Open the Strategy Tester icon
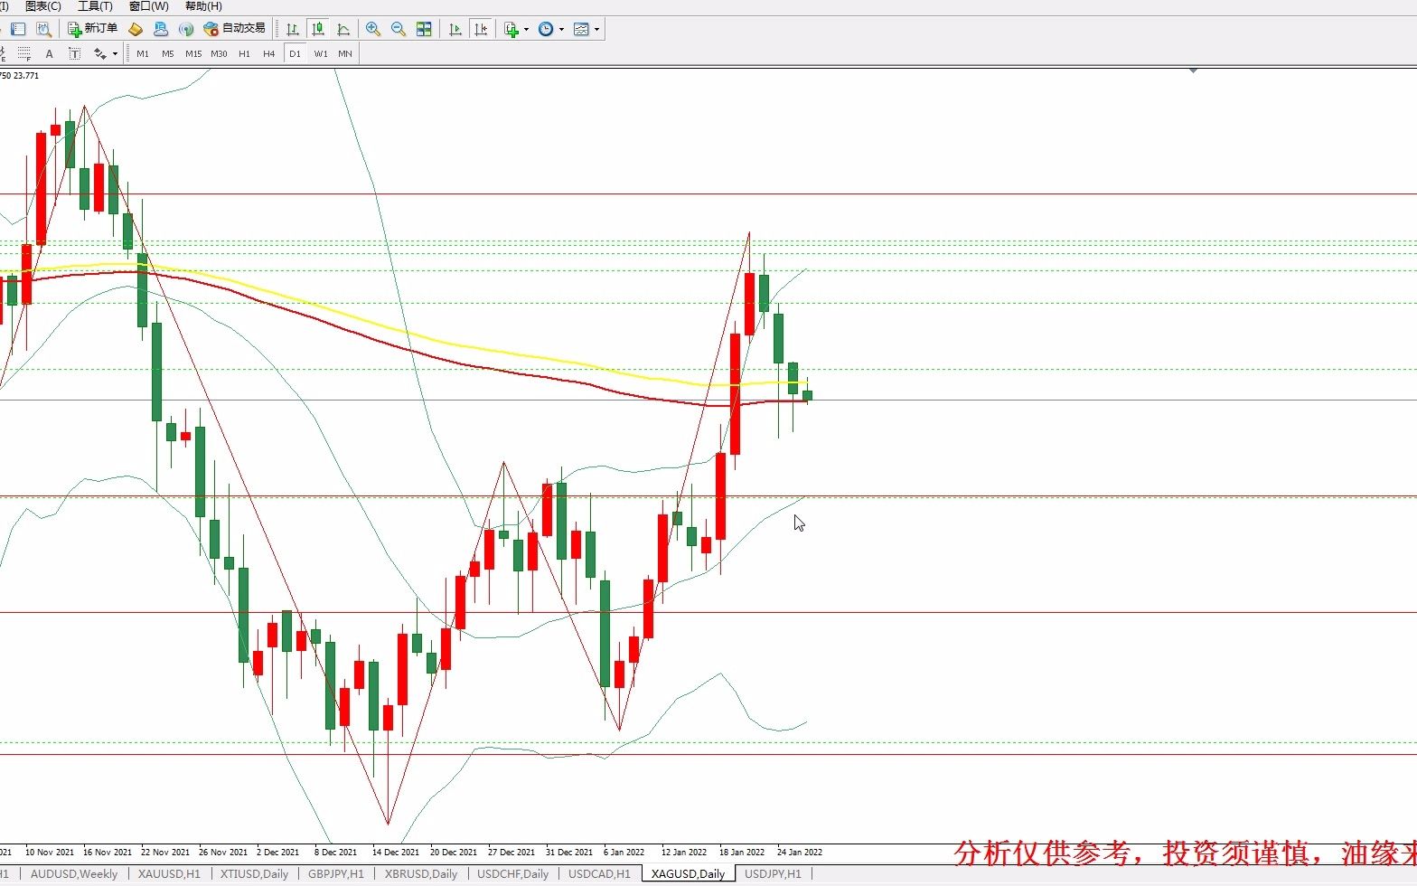Screen dimensions: 1417x886 (x=43, y=29)
